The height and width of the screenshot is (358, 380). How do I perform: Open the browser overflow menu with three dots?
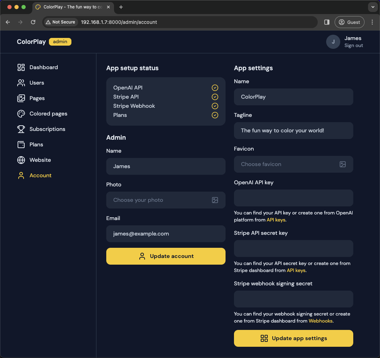pos(372,22)
